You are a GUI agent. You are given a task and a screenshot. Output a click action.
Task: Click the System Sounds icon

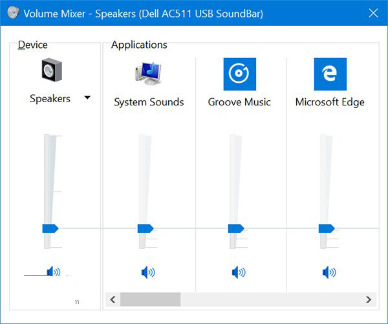point(149,74)
